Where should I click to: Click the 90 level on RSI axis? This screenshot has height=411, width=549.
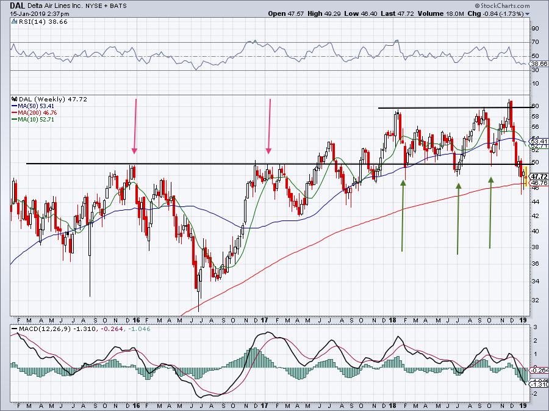(536, 28)
